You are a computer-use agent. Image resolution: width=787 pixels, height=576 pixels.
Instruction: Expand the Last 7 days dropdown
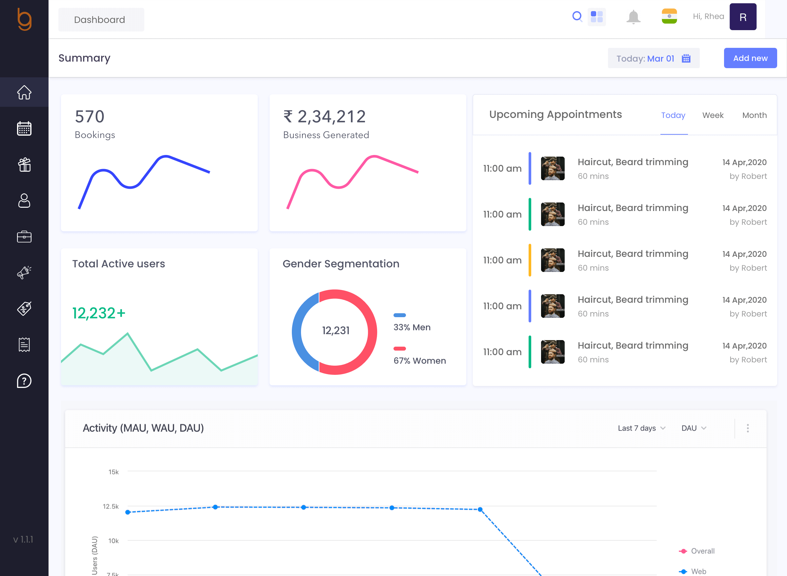(641, 428)
